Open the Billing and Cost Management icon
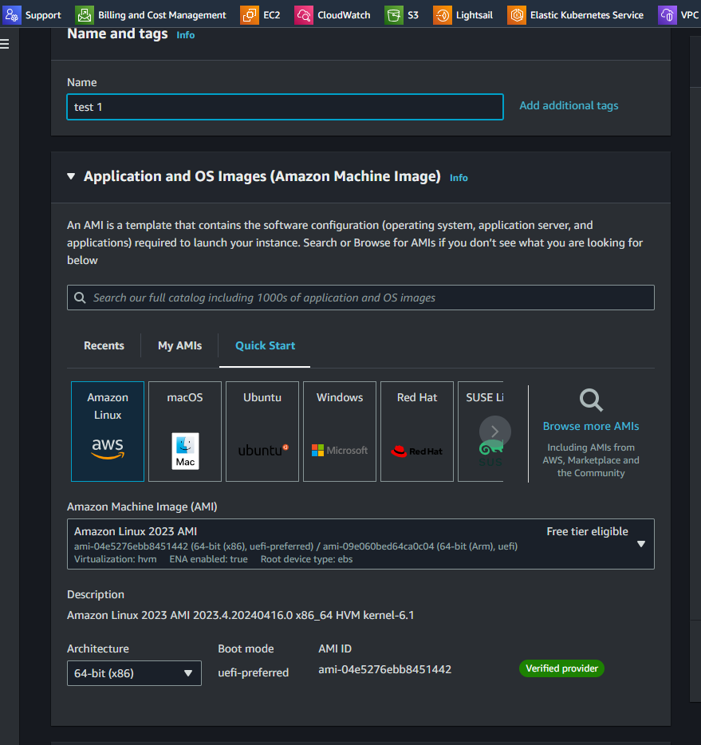 click(85, 15)
